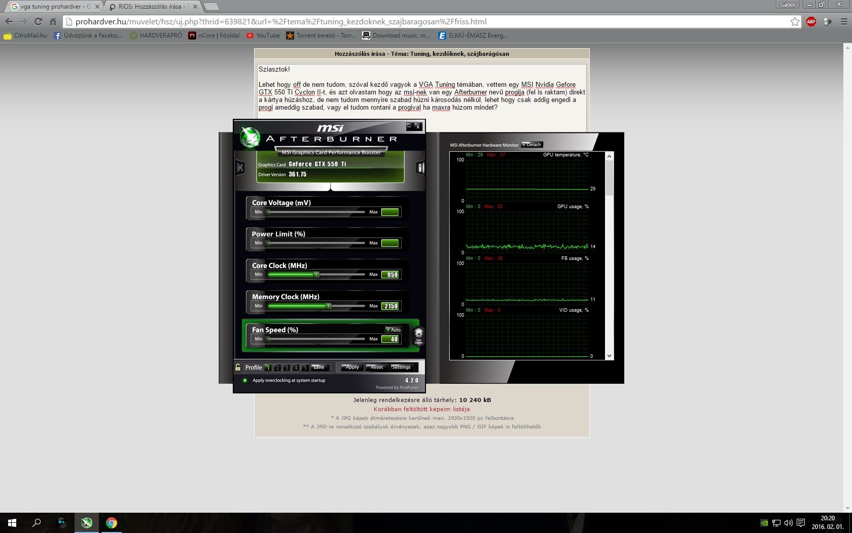
Task: Open the action center notifications icon
Action: click(x=801, y=523)
